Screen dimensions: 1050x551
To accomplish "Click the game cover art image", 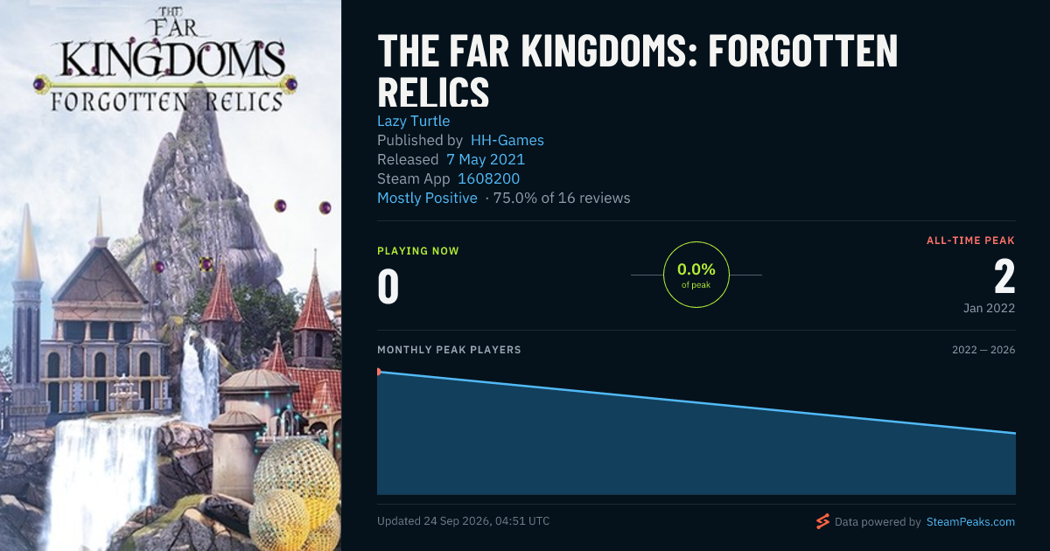I will 171,275.
